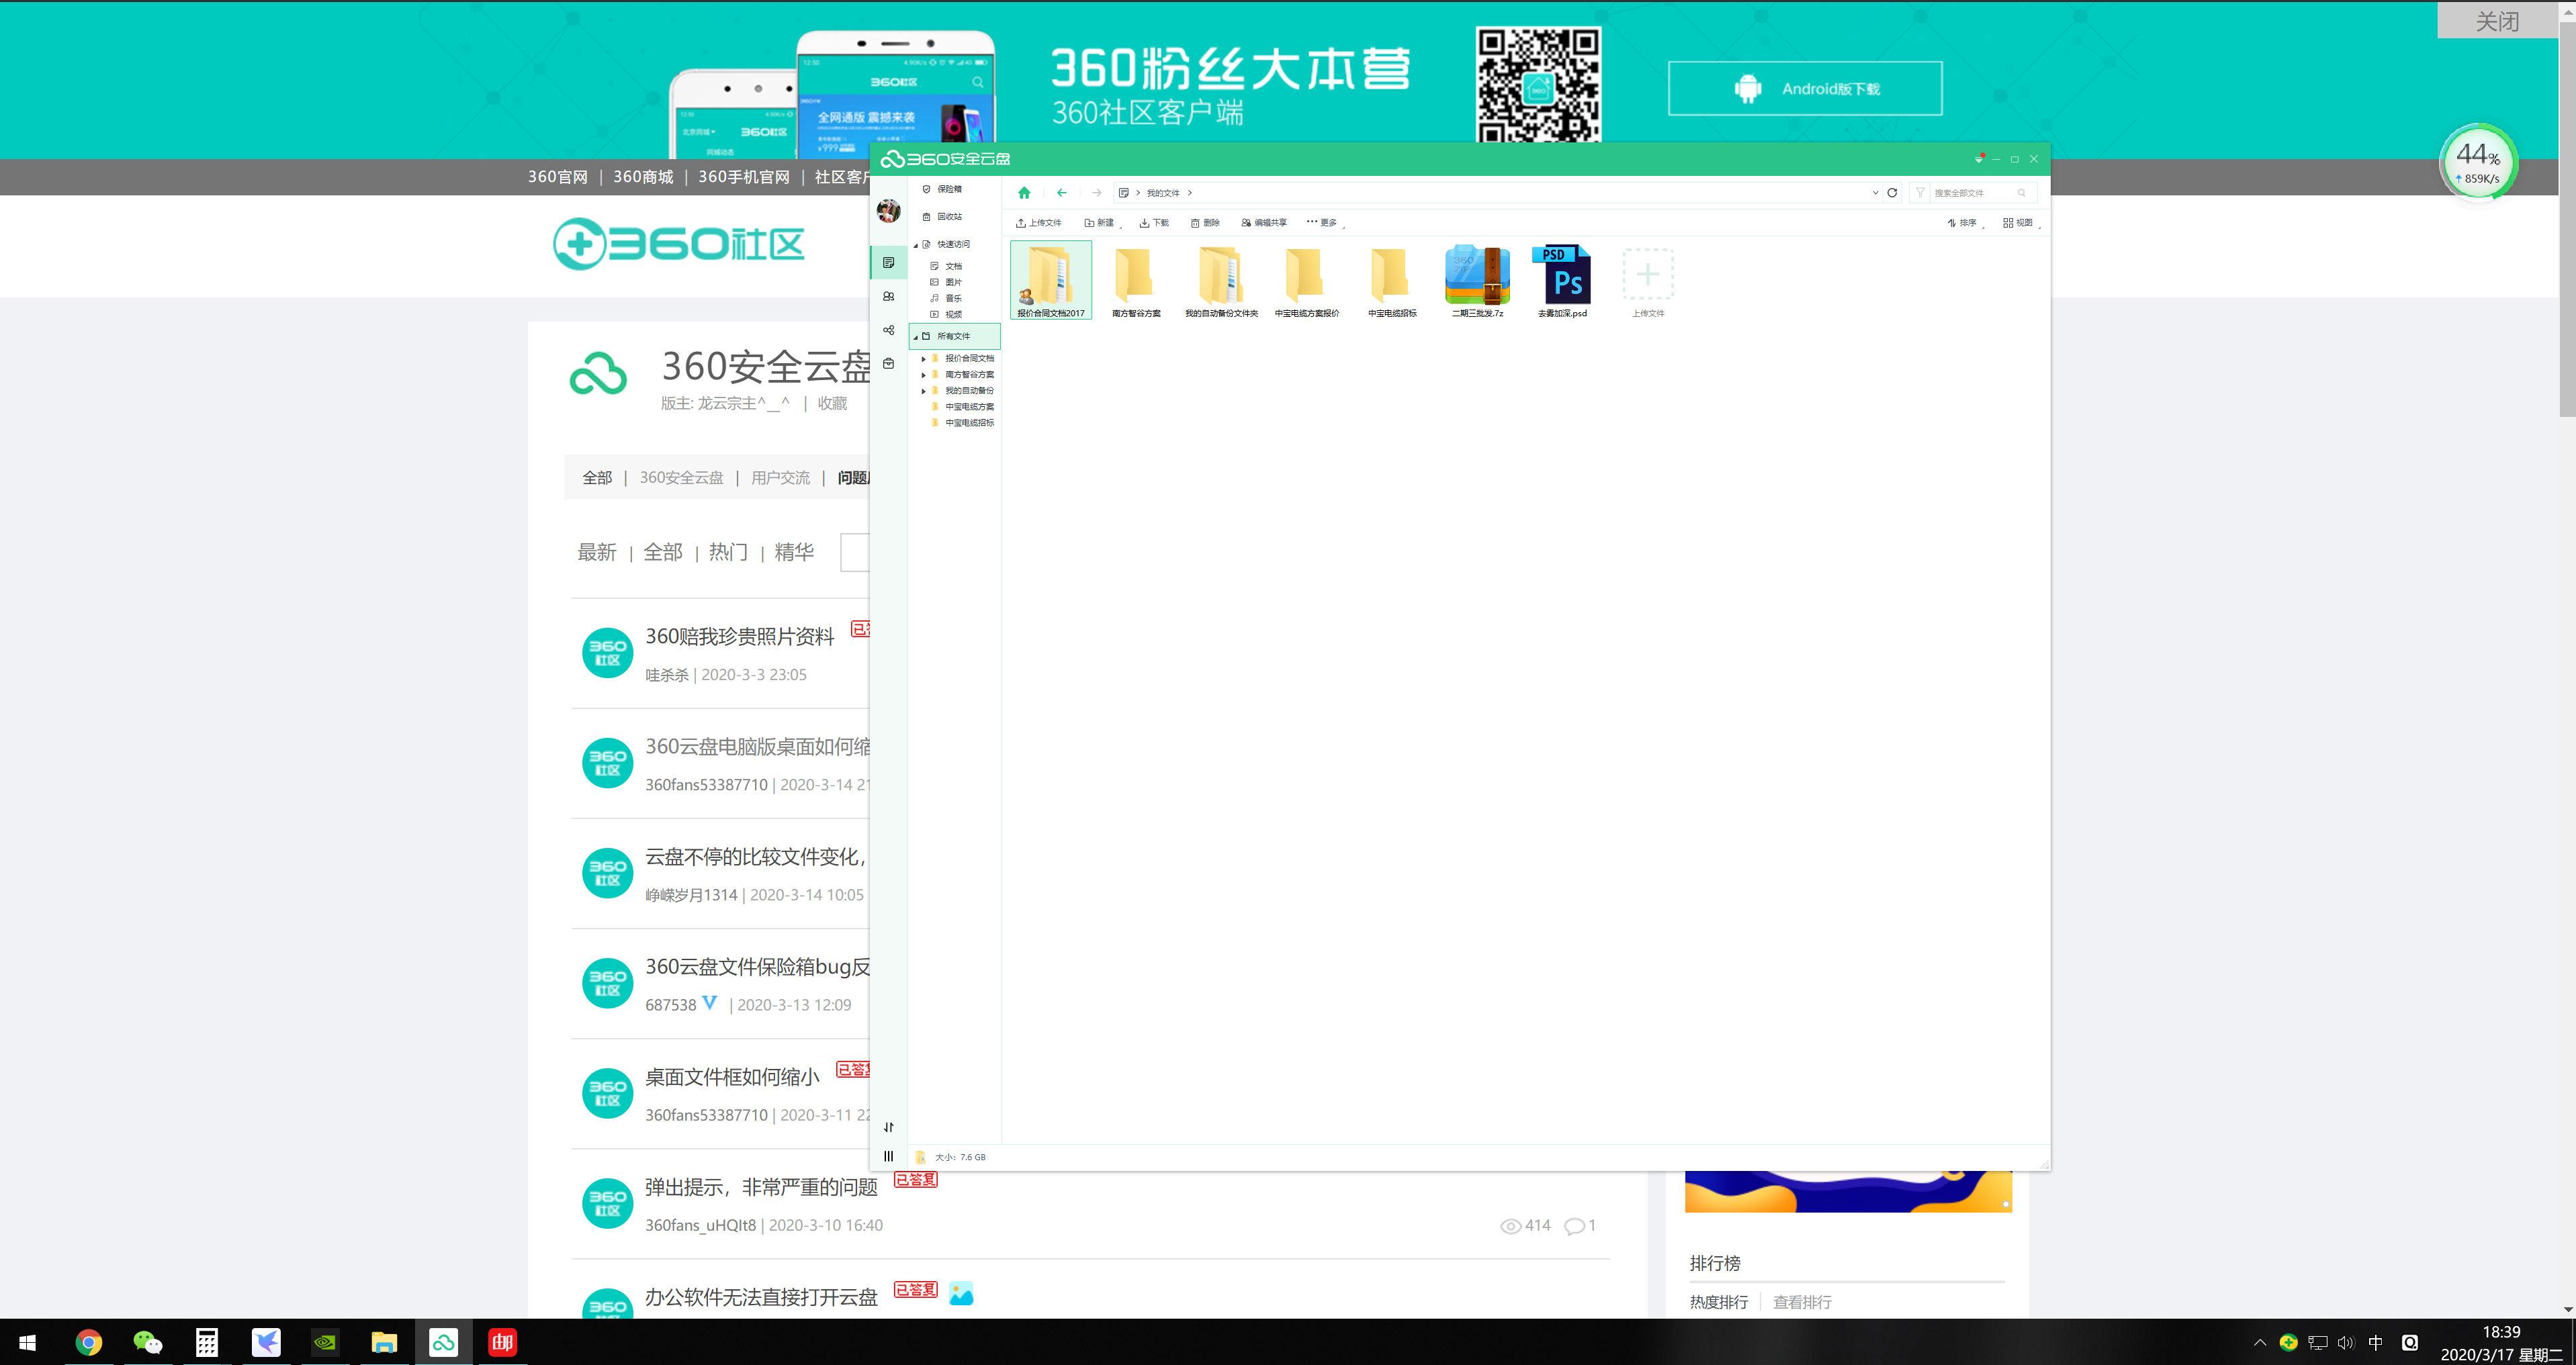Select the 热门 sort tab
The height and width of the screenshot is (1365, 2576).
coord(728,552)
